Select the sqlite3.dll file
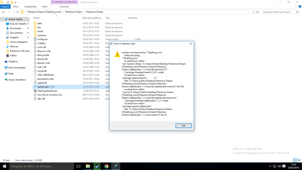The width and height of the screenshot is (302, 170). [x=42, y=83]
